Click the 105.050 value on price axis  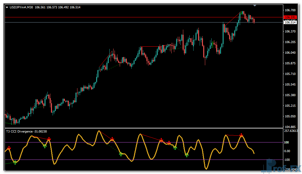(x=290, y=116)
